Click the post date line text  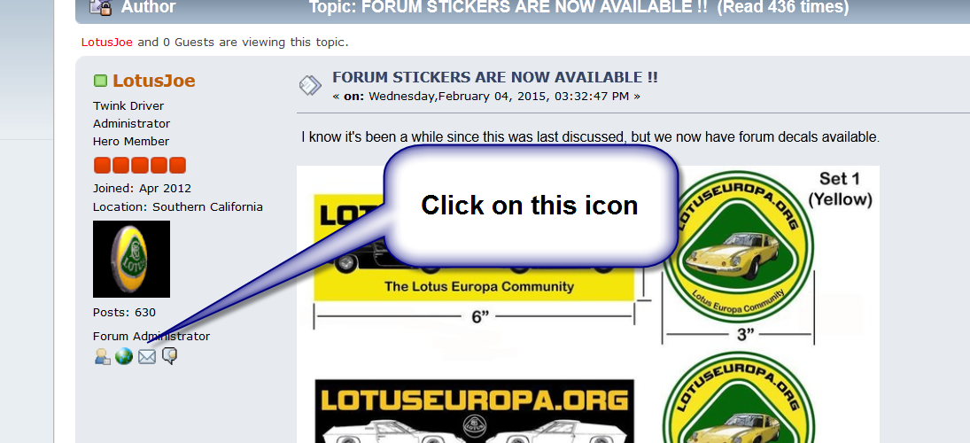point(486,96)
